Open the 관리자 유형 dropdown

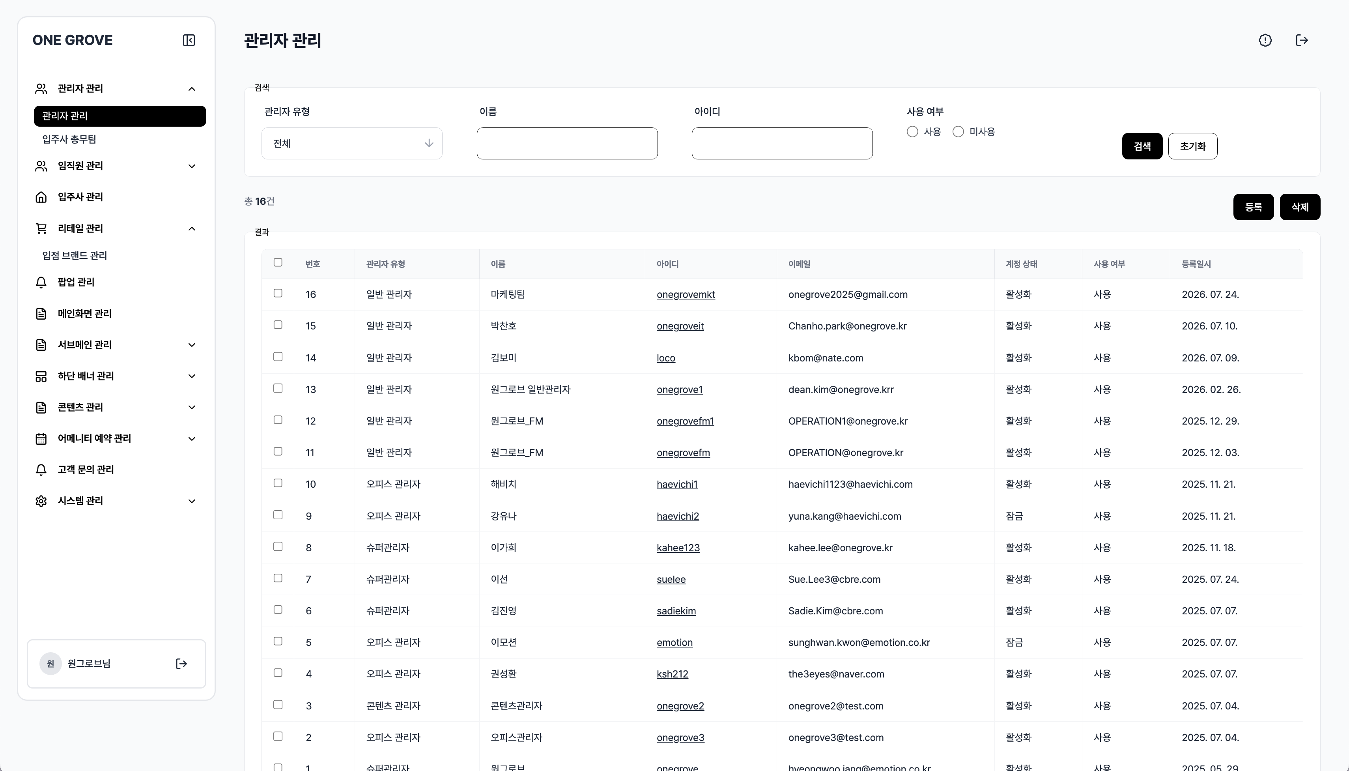[x=352, y=144]
